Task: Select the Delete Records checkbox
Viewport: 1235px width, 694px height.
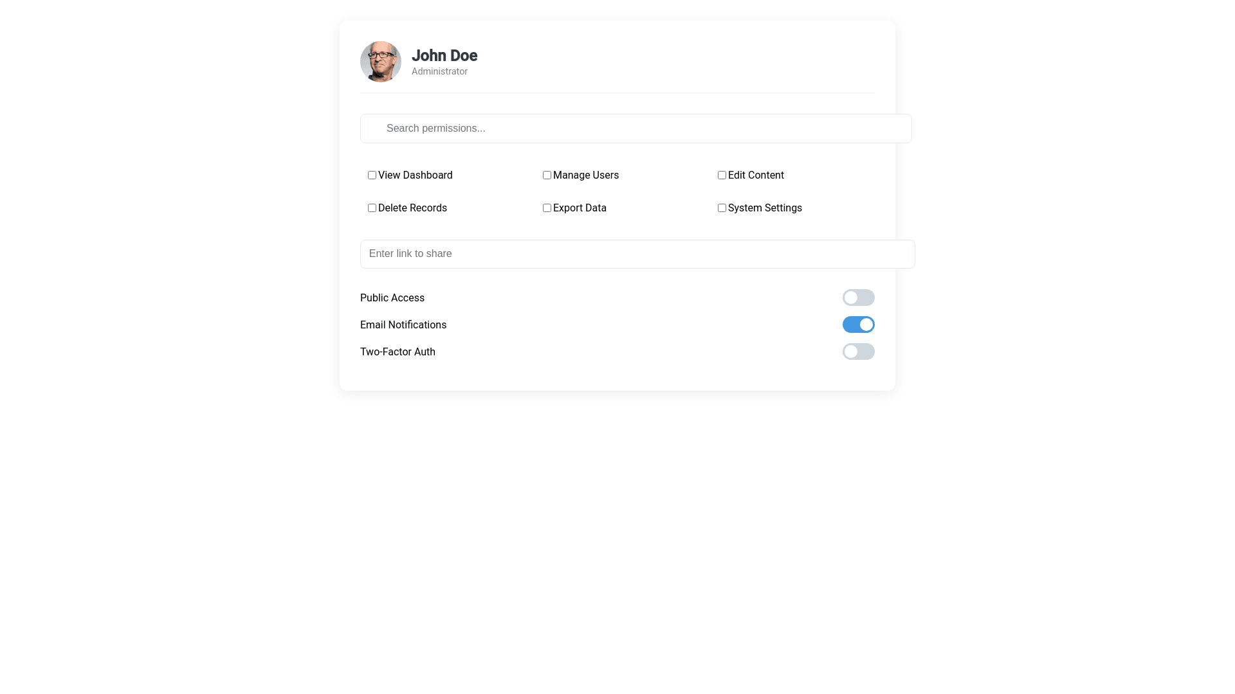Action: (372, 208)
